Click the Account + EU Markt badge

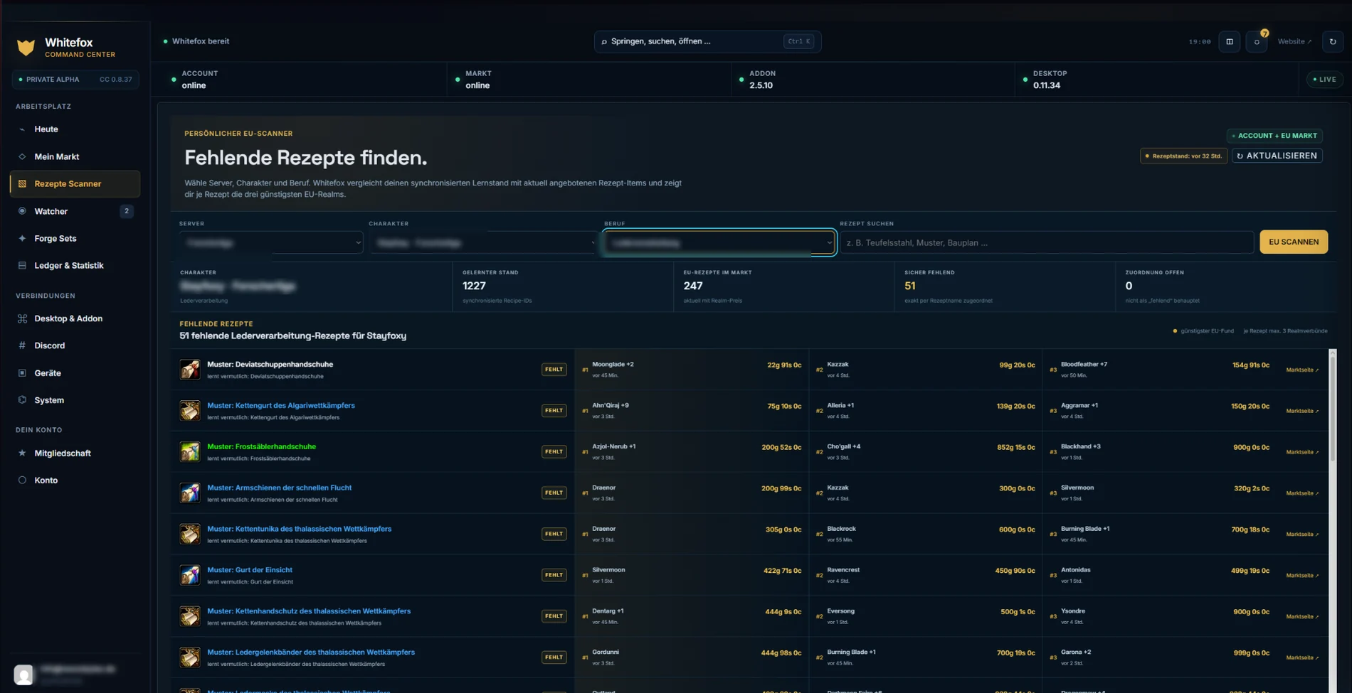(x=1274, y=136)
